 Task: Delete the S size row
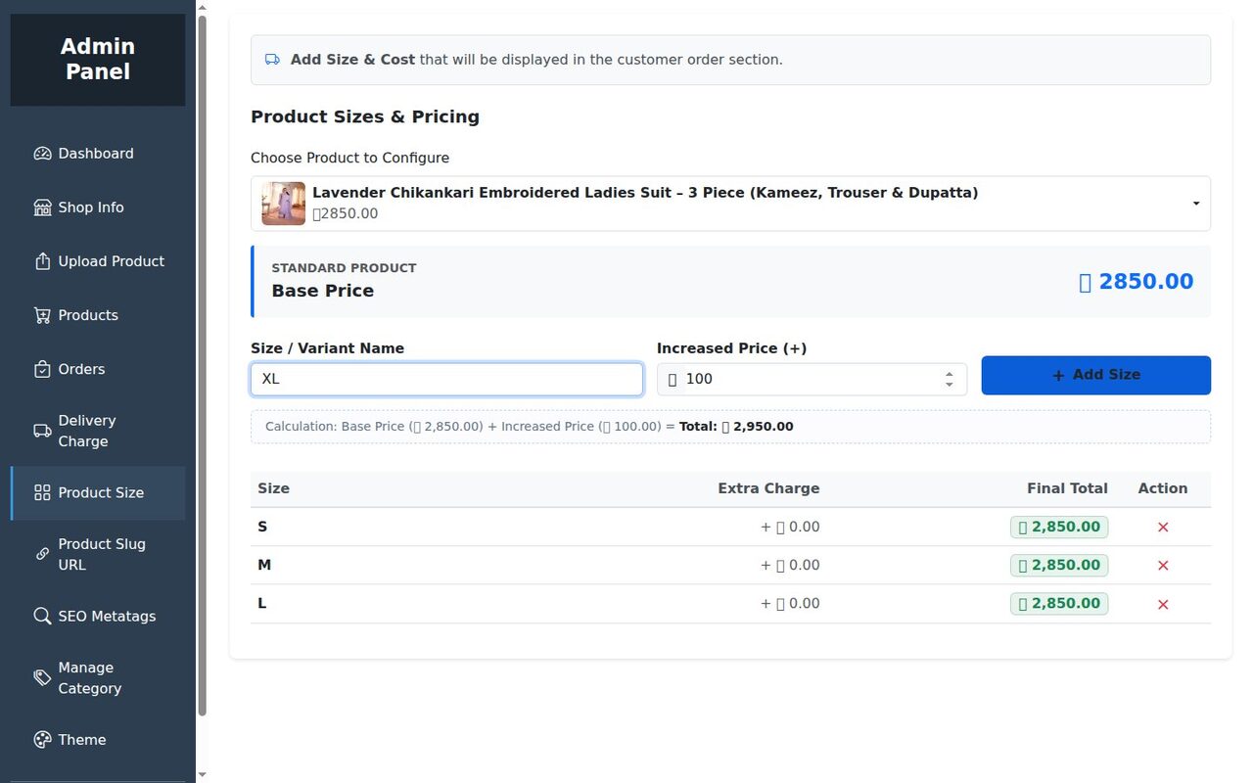(1163, 528)
